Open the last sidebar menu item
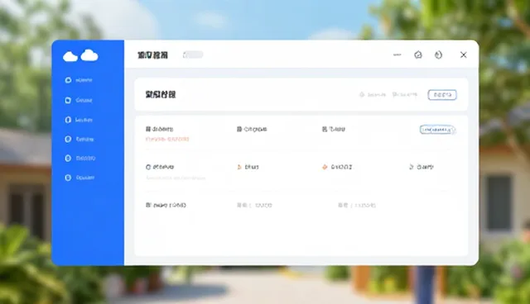Viewport: 530px width, 304px height. coord(79,178)
